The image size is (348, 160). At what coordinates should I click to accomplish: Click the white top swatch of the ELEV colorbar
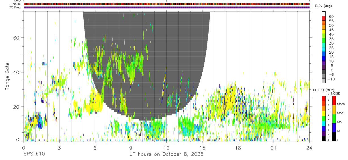324,14
